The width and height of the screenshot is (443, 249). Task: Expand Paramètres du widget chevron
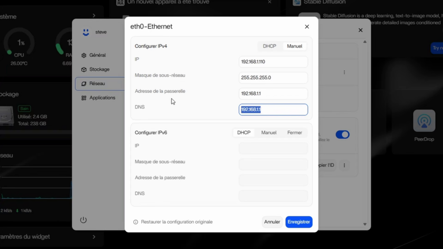pos(94,237)
